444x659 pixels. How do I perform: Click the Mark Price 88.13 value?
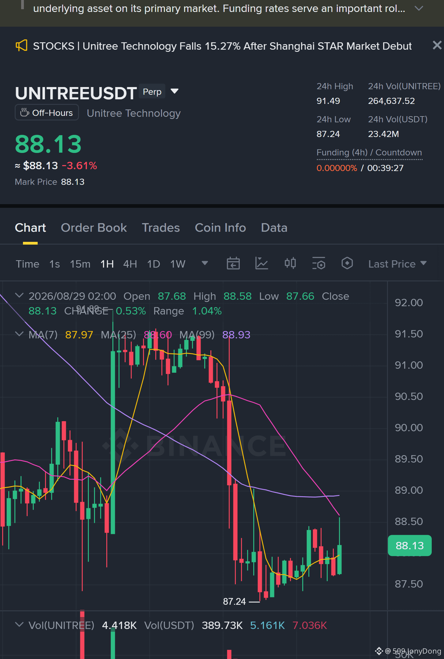point(73,182)
